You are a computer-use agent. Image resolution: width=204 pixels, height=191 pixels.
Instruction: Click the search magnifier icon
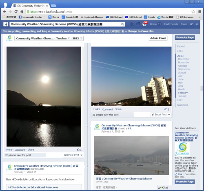coord(122,24)
